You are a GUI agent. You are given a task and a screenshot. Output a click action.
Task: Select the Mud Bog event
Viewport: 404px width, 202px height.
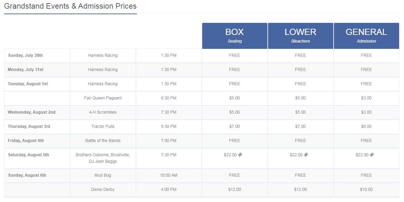pos(103,175)
